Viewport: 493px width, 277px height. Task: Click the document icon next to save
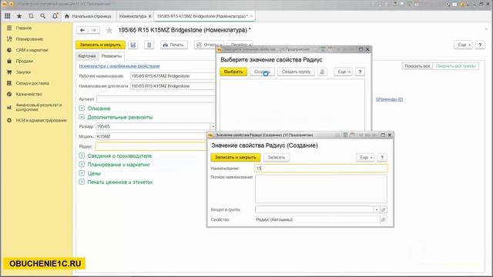pyautogui.click(x=149, y=45)
